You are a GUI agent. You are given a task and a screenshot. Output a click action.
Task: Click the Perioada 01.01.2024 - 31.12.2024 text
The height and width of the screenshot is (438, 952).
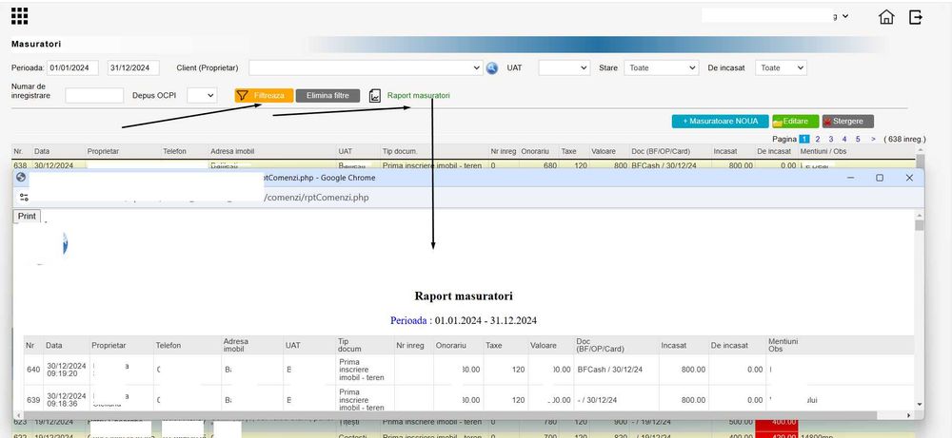point(464,320)
